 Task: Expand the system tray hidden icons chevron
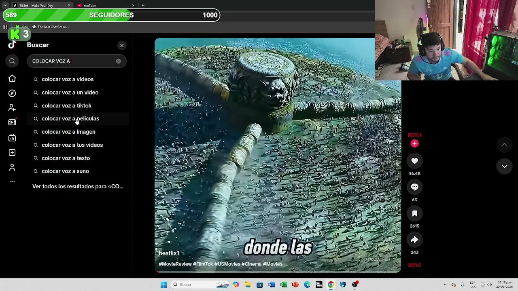pyautogui.click(x=445, y=285)
